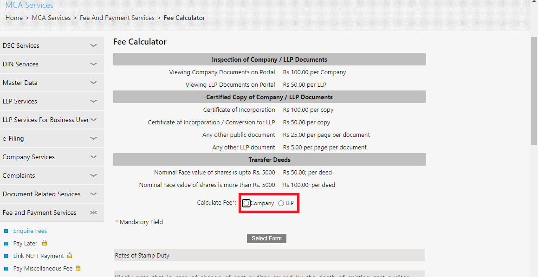Open the Enquire Fees link

click(30, 231)
